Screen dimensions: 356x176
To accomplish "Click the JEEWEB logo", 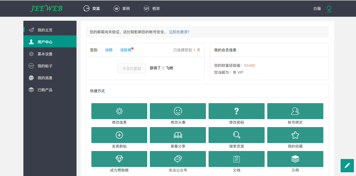I will pos(46,9).
